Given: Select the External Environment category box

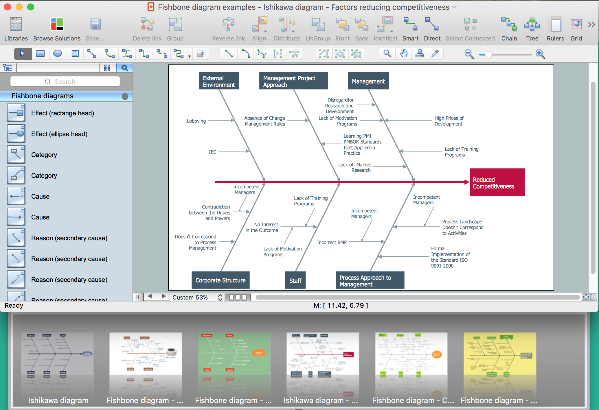Looking at the screenshot, I should coord(219,81).
